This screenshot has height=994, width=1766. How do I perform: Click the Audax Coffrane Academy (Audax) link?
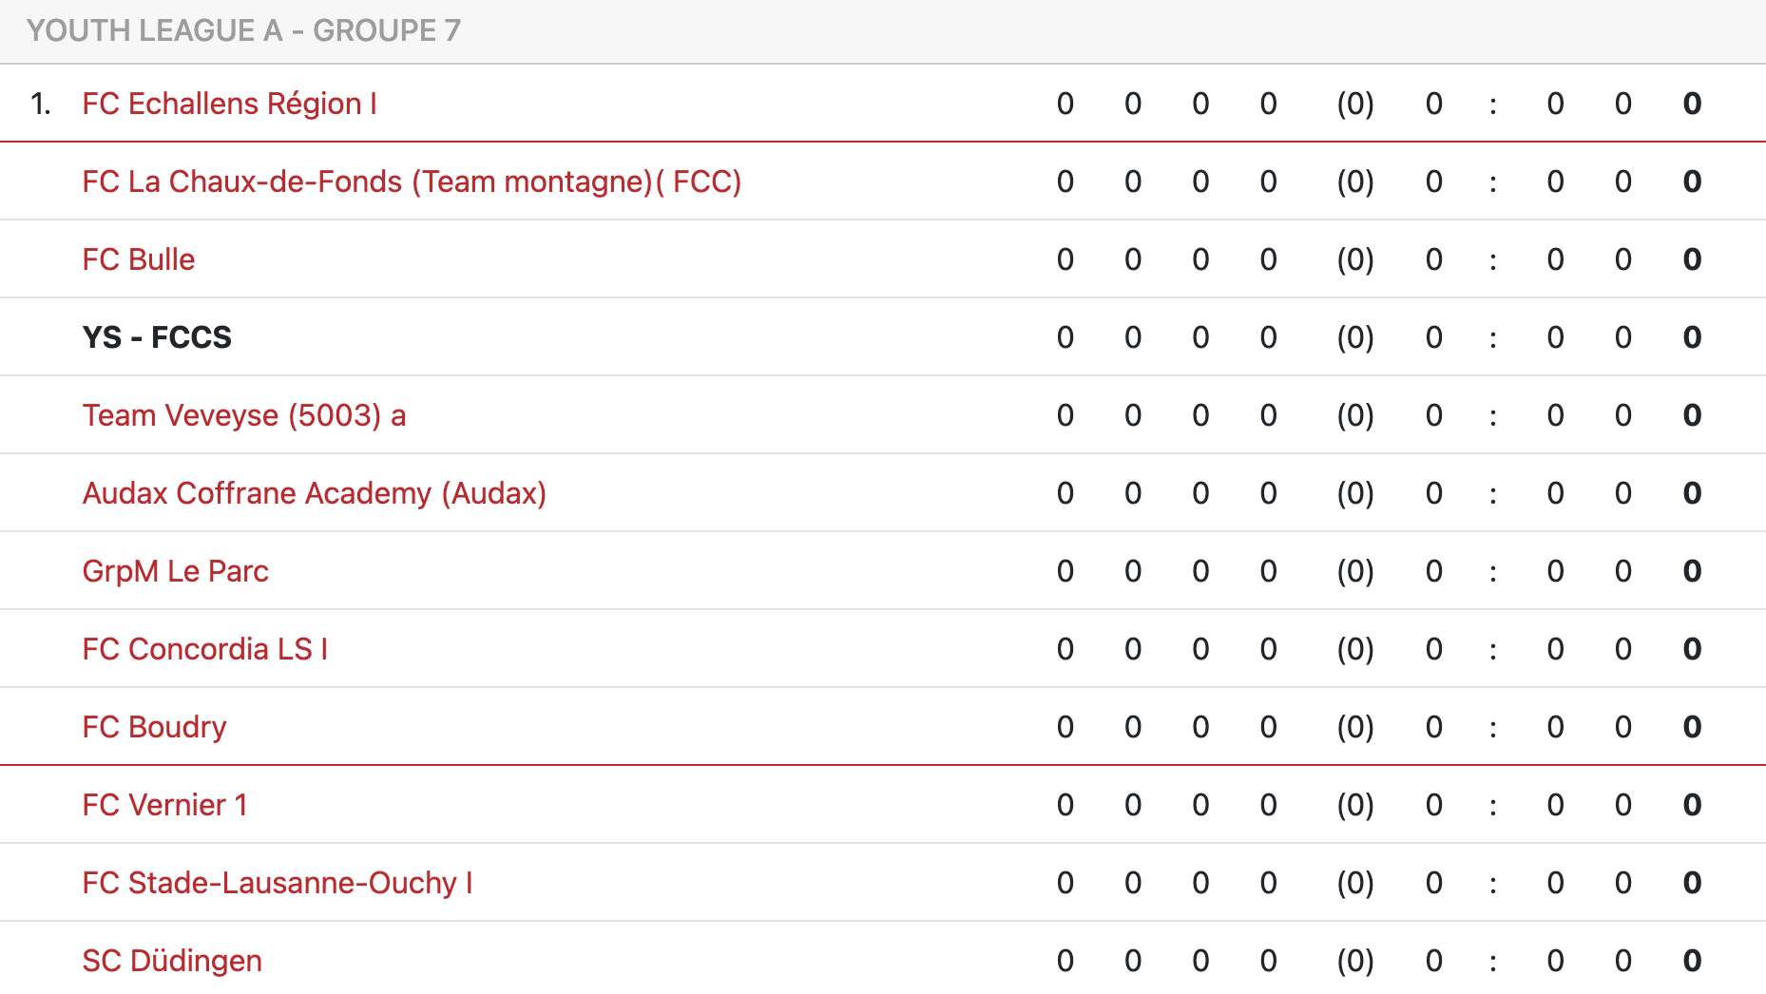(314, 493)
